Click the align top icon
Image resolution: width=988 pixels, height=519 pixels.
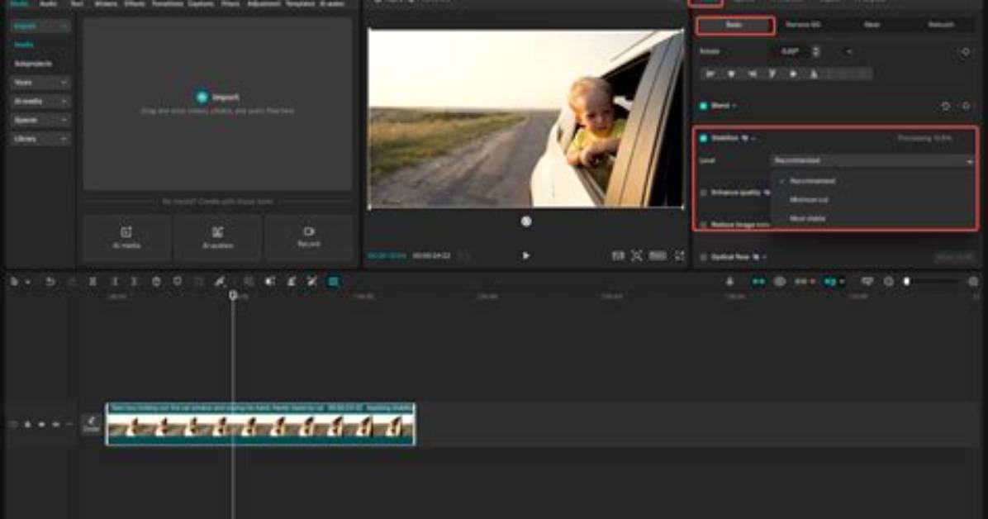pos(772,74)
